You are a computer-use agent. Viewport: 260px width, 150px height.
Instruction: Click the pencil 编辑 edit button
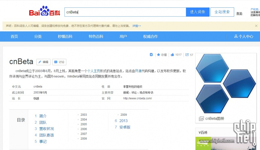(x=44, y=62)
